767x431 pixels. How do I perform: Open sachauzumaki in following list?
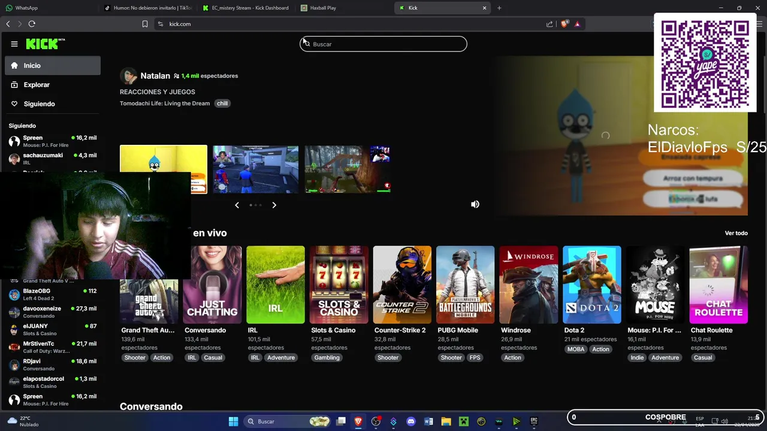(53, 159)
